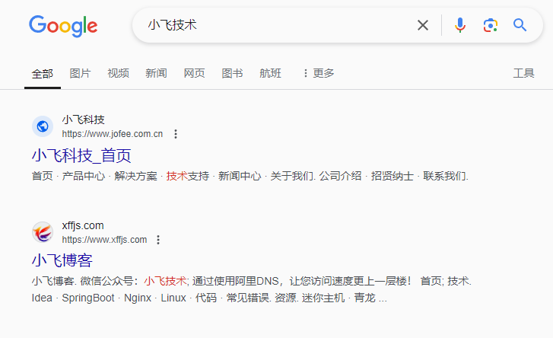Click the xffjs.com site favicon
This screenshot has height=338, width=553.
pos(43,232)
